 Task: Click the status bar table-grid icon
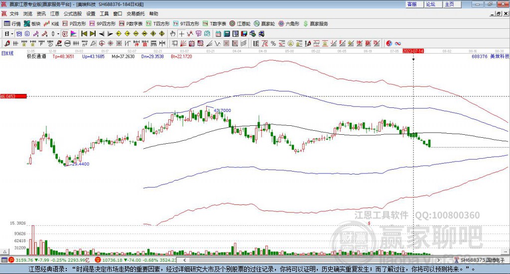click(x=4, y=260)
